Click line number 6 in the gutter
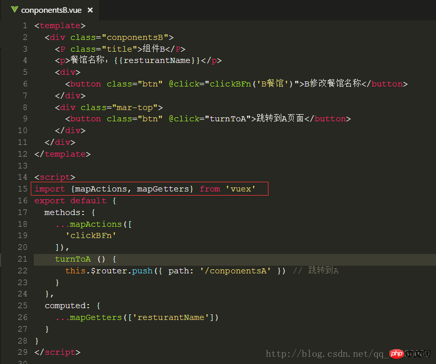The height and width of the screenshot is (364, 436). [25, 84]
